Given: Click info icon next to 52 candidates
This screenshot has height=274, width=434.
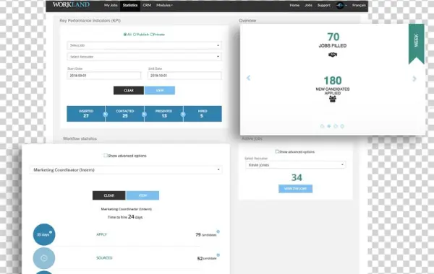Looking at the screenshot, I should 218,255.
